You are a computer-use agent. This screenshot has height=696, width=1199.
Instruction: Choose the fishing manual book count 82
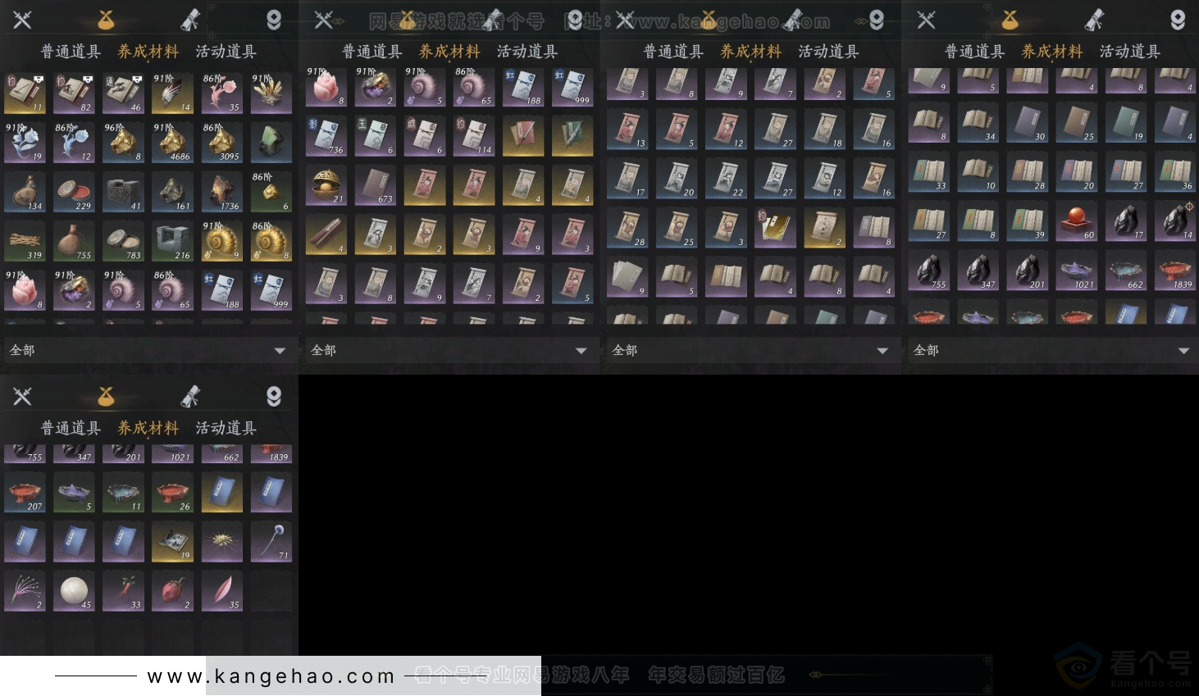pyautogui.click(x=74, y=93)
